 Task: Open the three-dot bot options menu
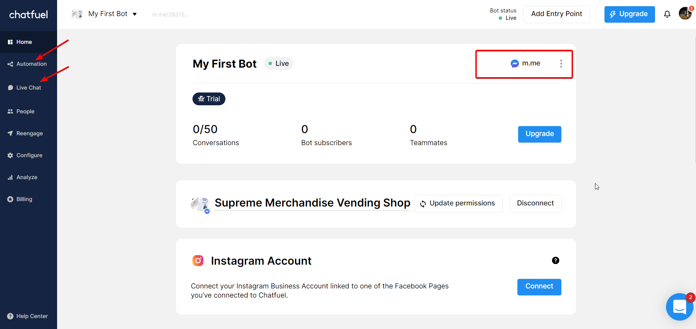coord(561,64)
